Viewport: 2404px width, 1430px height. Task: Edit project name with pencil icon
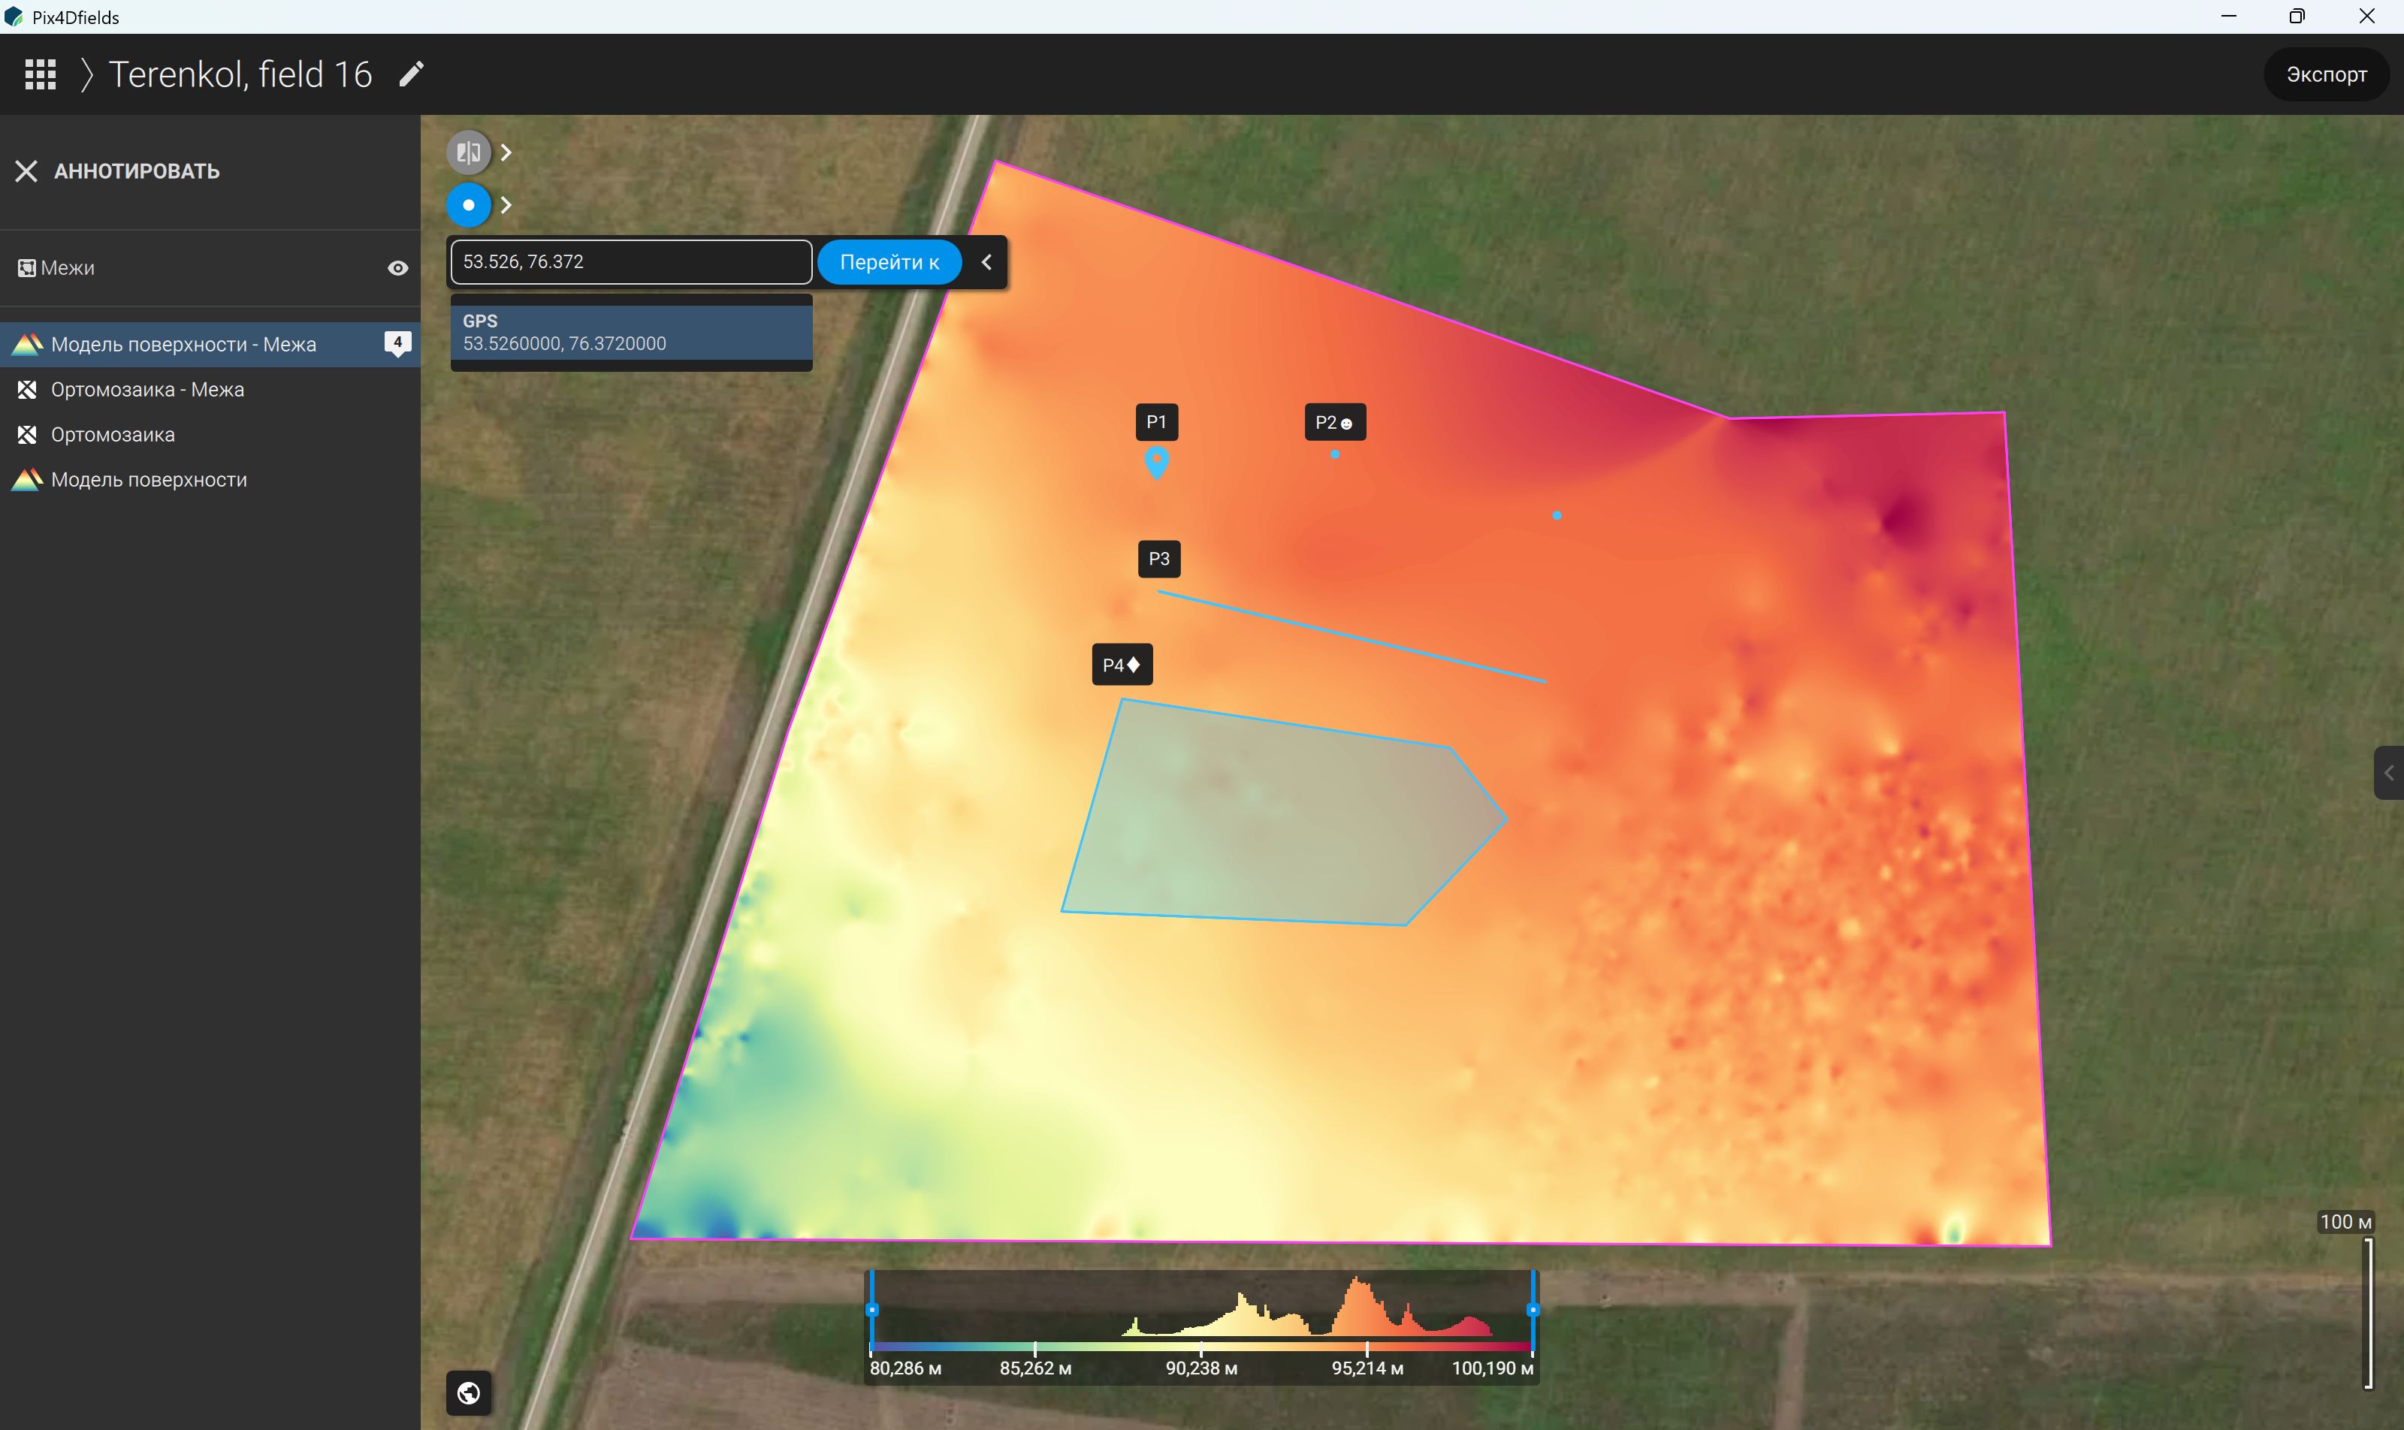click(412, 74)
